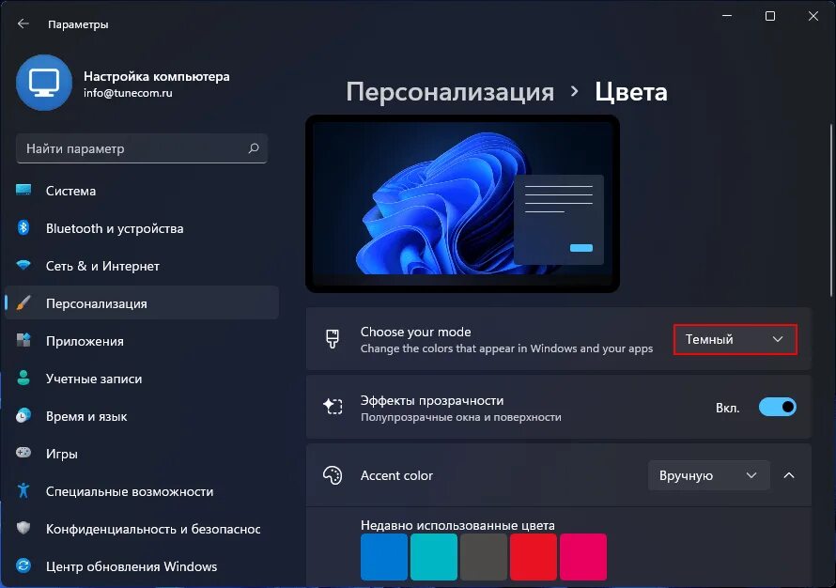Click the vertical scrollbar on the right

[x=831, y=210]
